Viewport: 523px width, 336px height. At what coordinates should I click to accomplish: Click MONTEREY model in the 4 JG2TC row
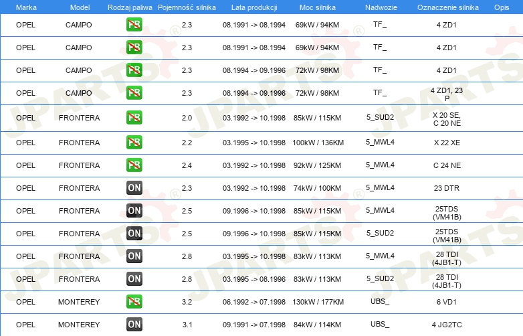point(79,325)
